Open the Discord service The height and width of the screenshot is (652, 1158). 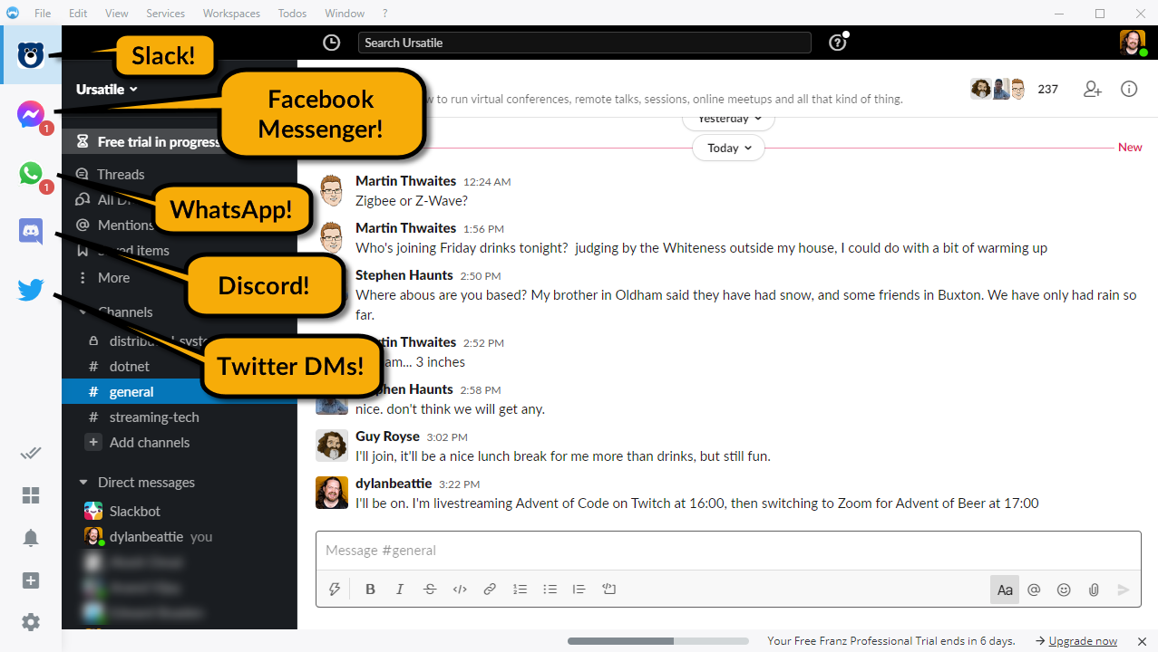tap(31, 231)
